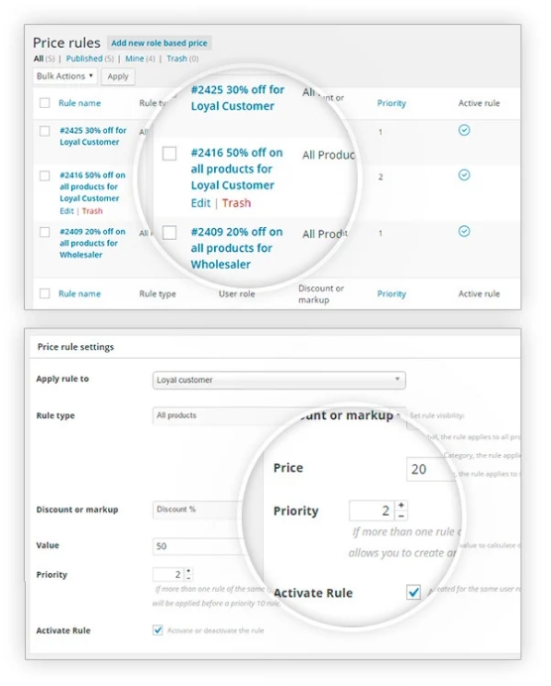Screen dimensions: 551x686
Task: Click active rule check icon for rule #2409
Action: point(464,231)
